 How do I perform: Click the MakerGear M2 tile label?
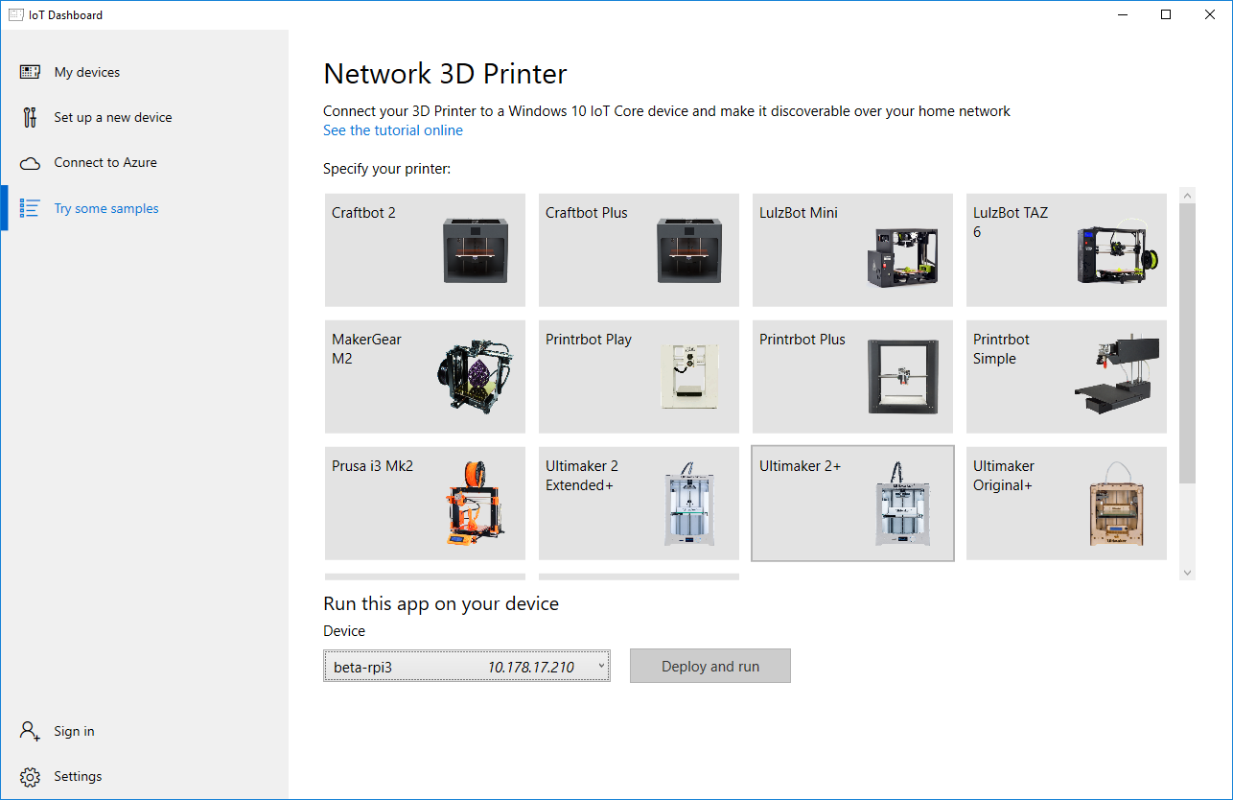pos(366,349)
